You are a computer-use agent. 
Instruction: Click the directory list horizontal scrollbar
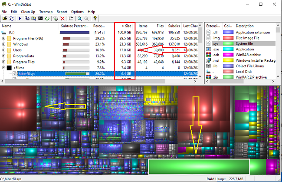85,81
